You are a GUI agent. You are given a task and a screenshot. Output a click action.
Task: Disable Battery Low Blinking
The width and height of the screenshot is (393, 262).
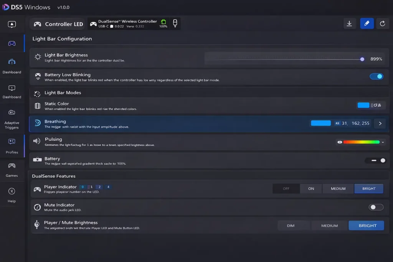click(x=376, y=76)
